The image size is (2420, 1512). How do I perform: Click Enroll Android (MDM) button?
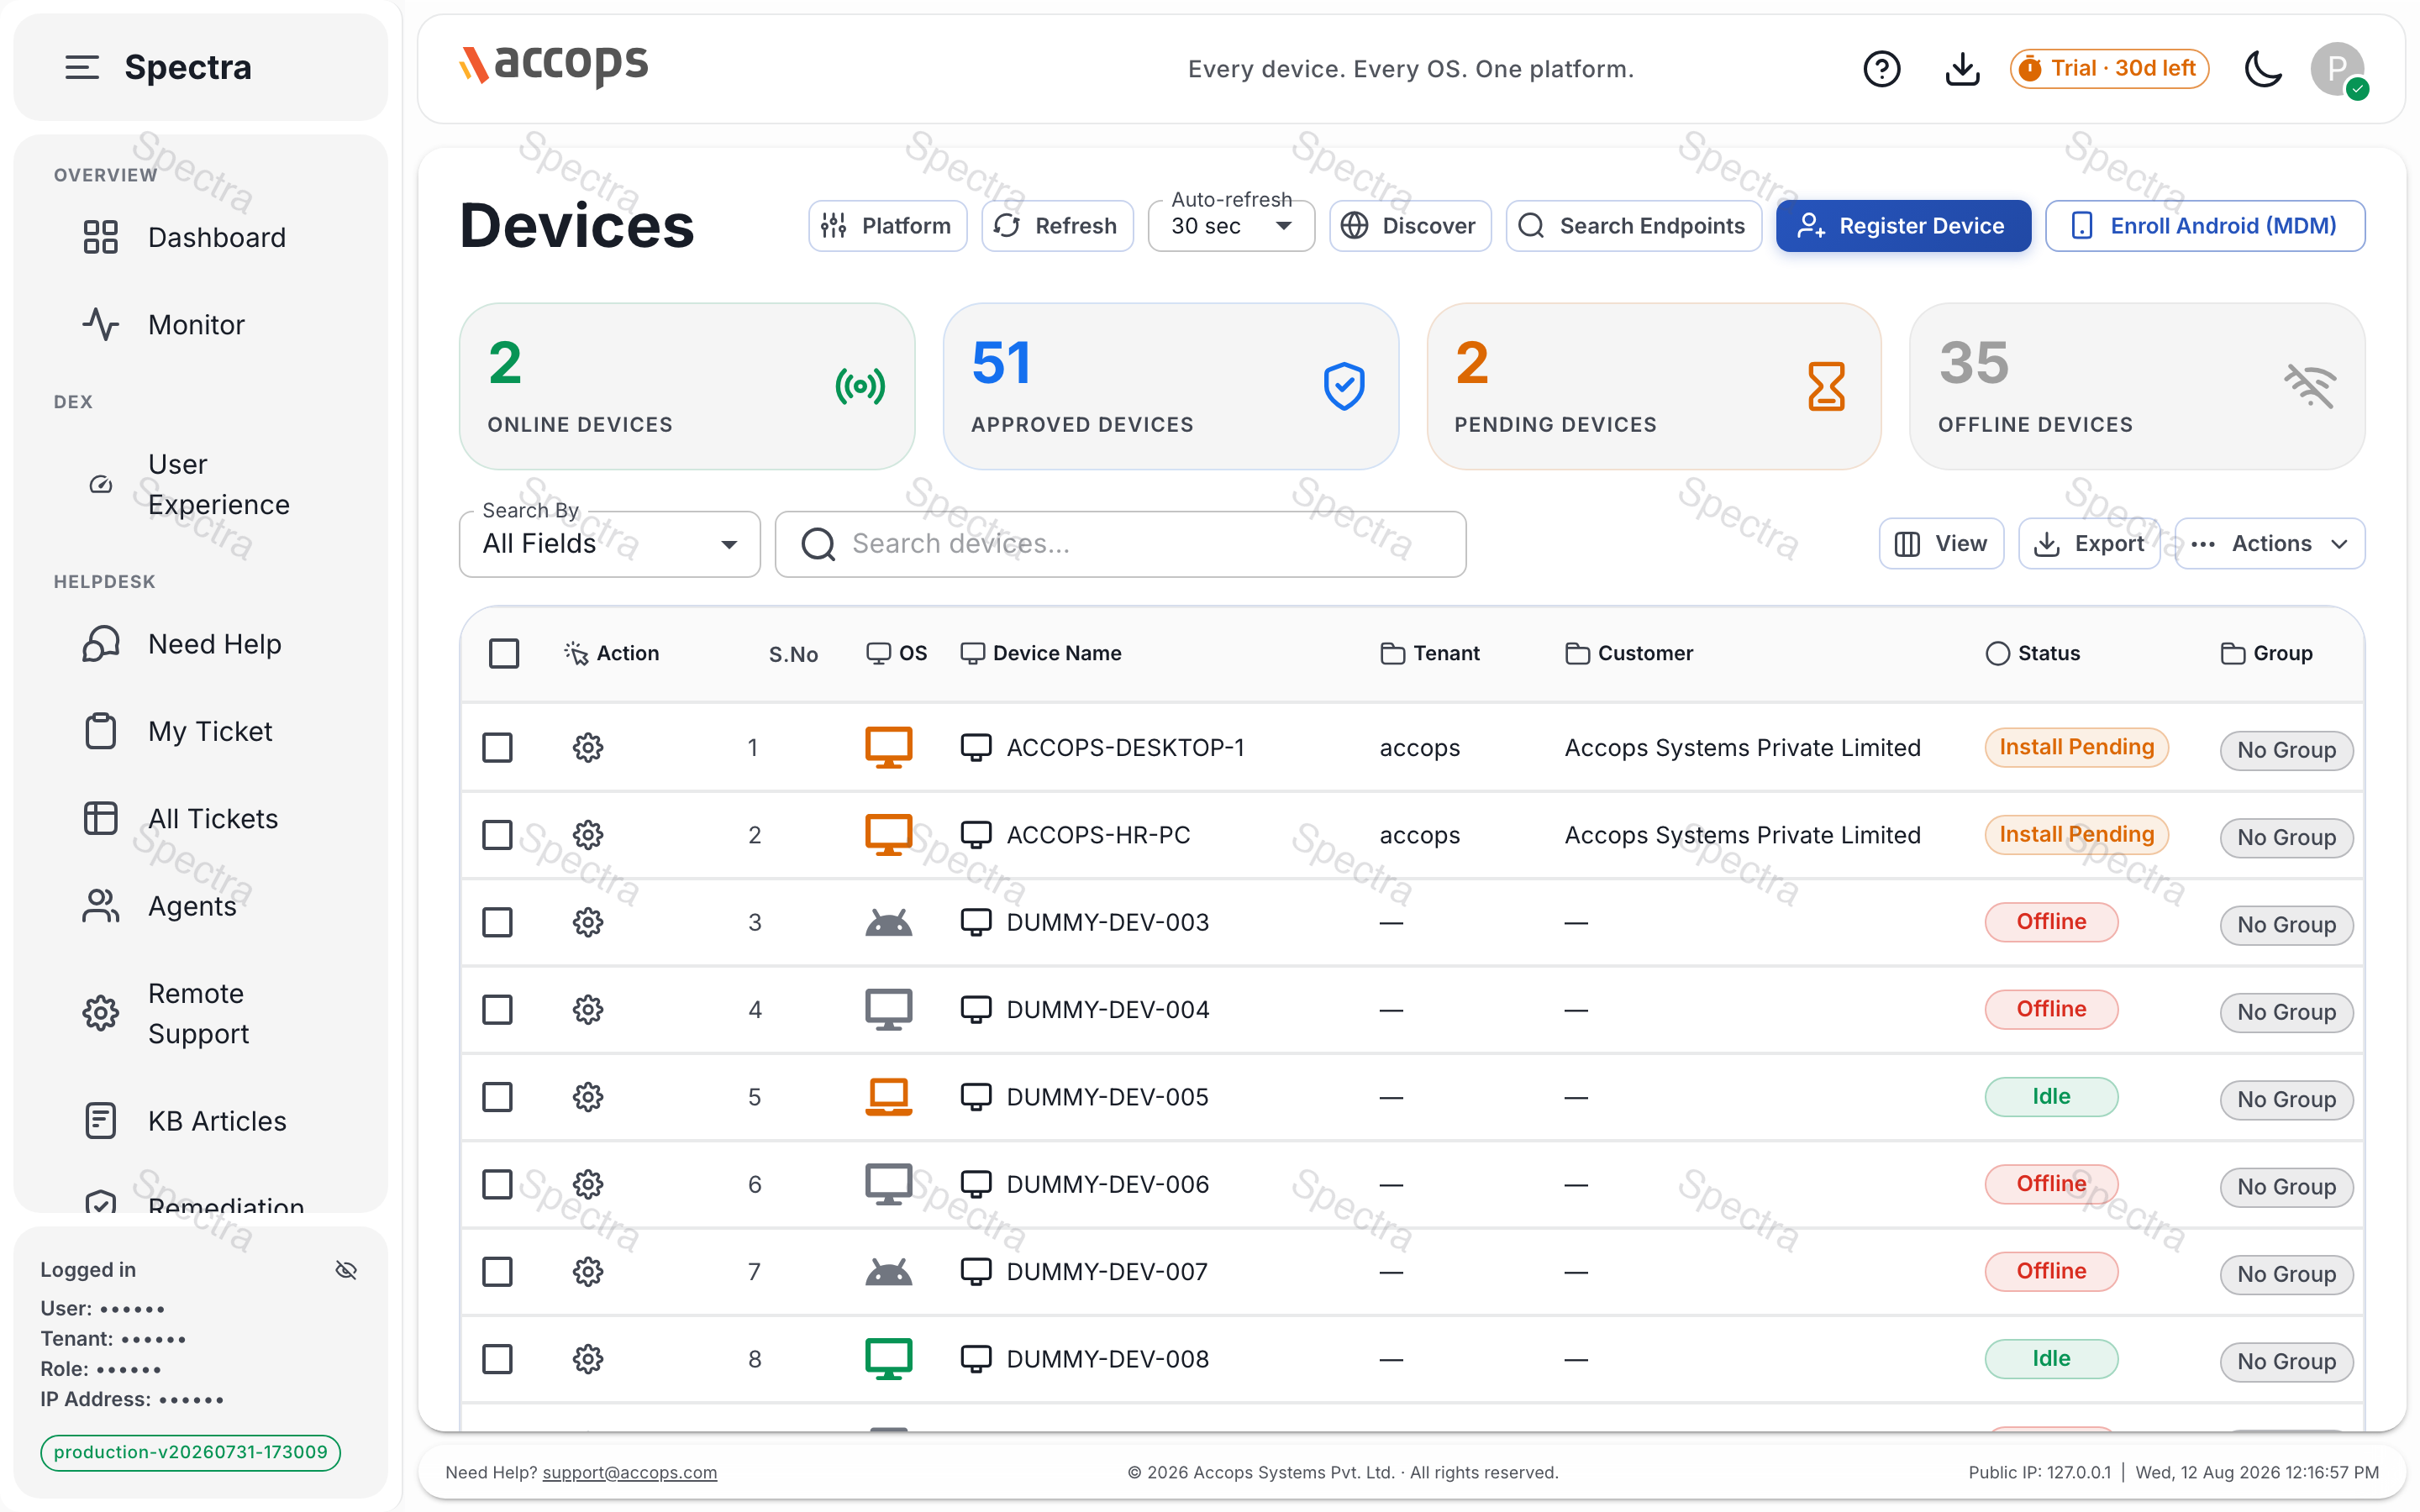[x=2205, y=226]
